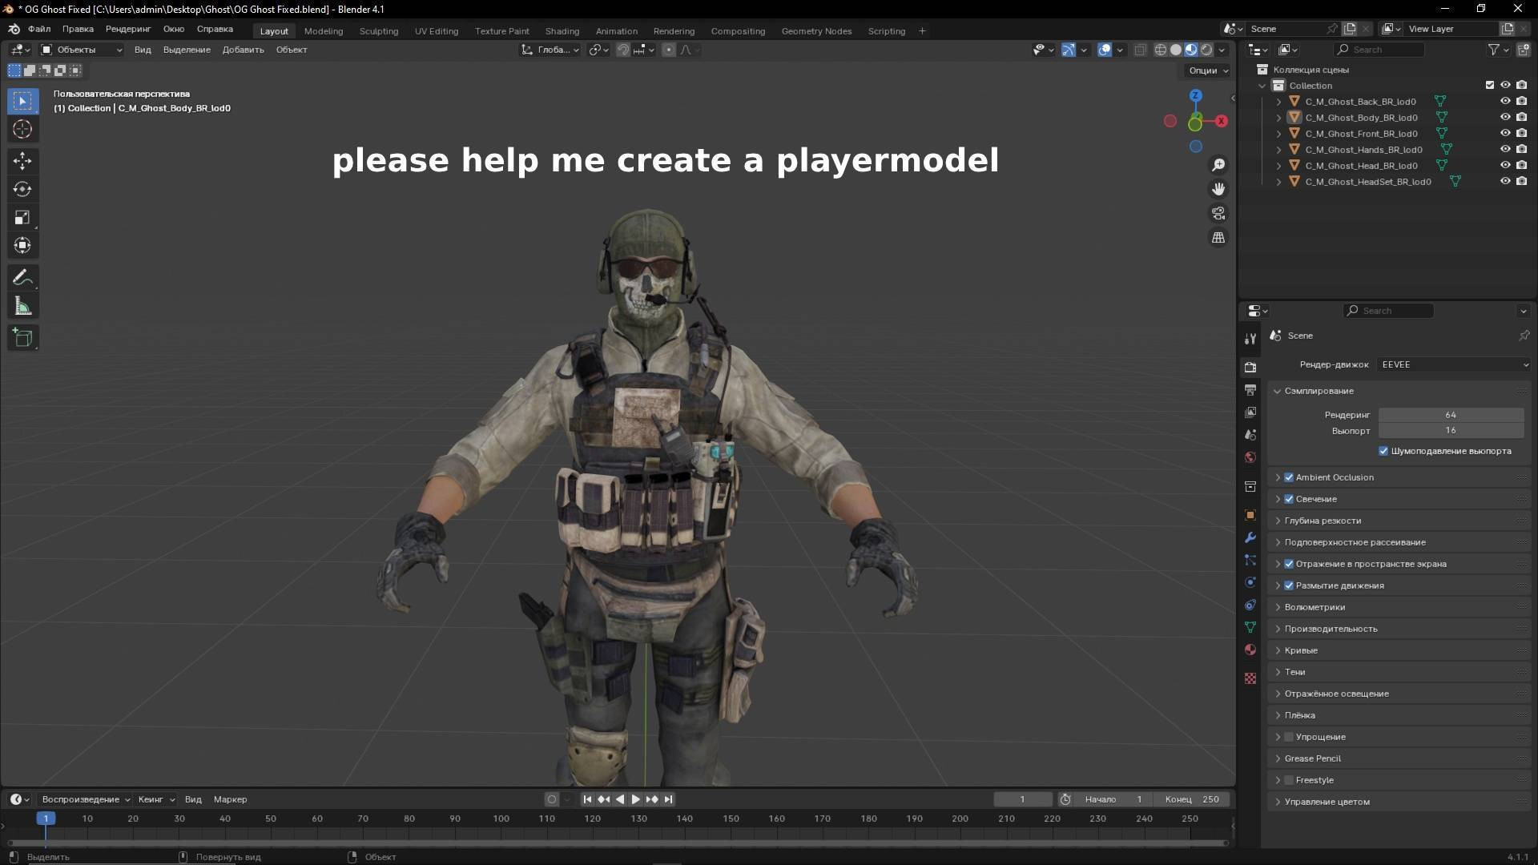1538x865 pixels.
Task: Toggle the camera view icon in viewport gizmos
Action: 1218,213
